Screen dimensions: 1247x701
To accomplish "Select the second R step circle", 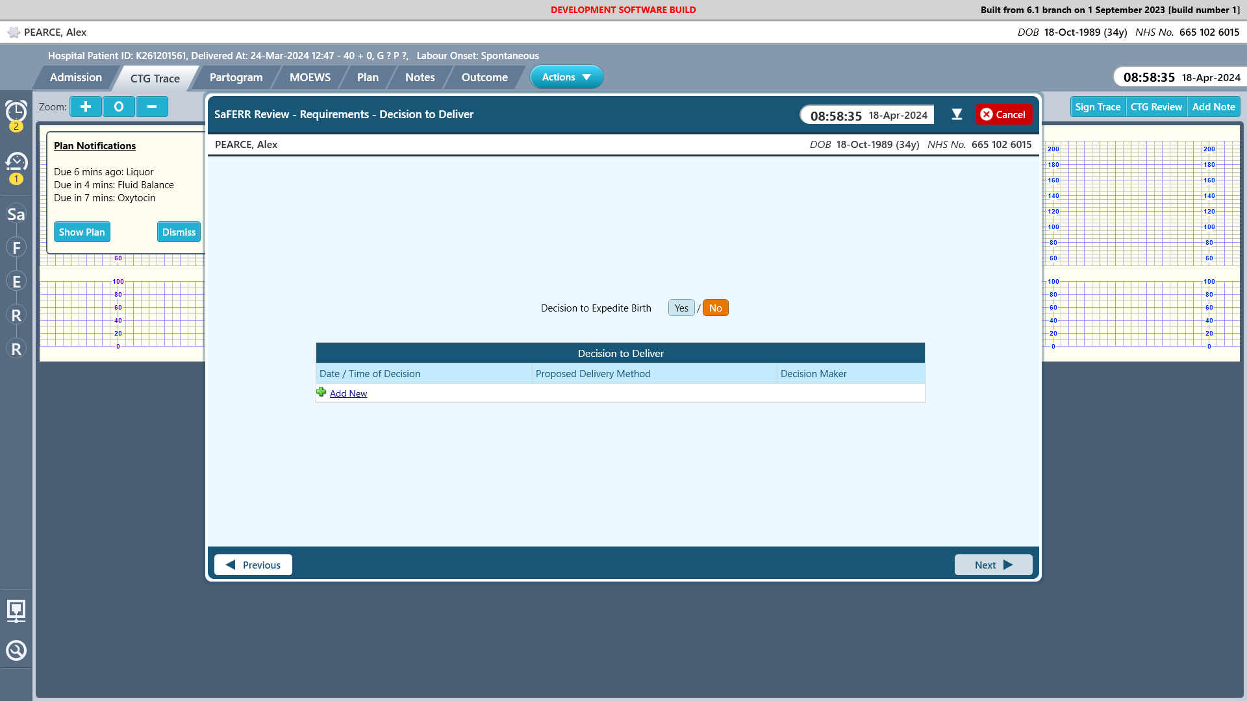I will click(16, 349).
